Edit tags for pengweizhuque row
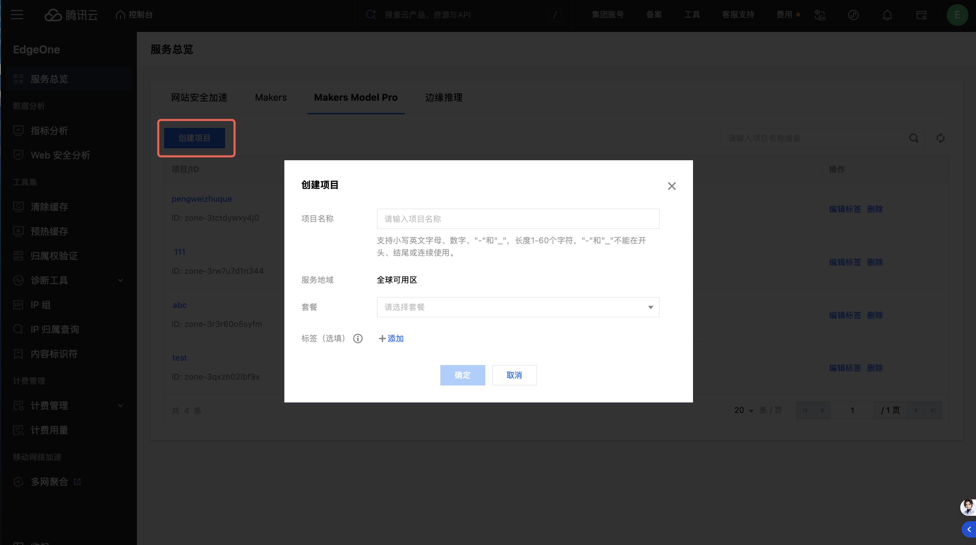The height and width of the screenshot is (545, 976). pos(845,209)
